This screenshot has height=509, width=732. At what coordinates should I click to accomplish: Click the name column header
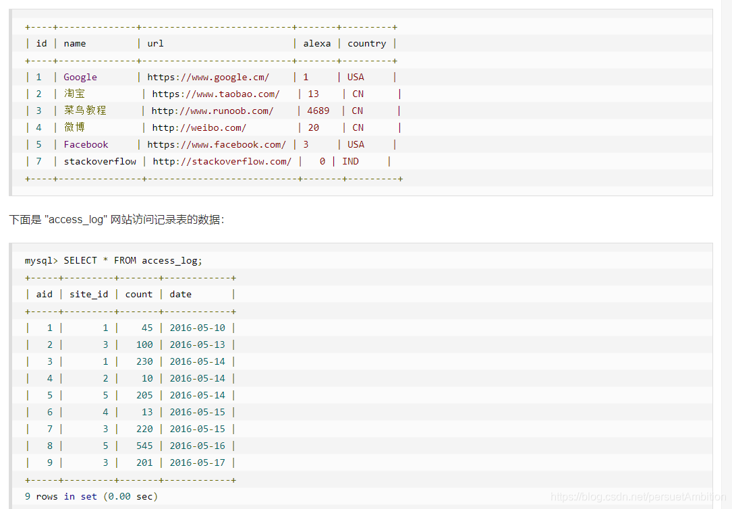coord(75,43)
